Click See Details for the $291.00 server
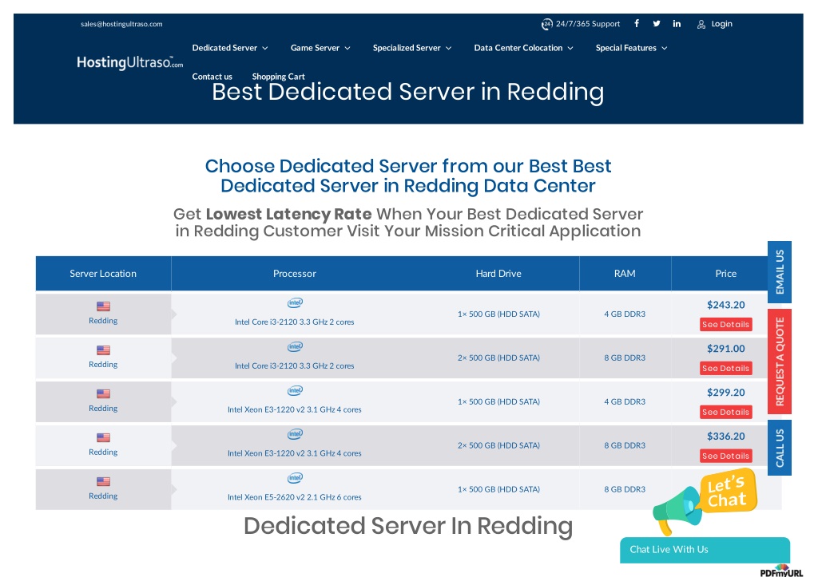Image resolution: width=818 pixels, height=577 pixels. [725, 368]
